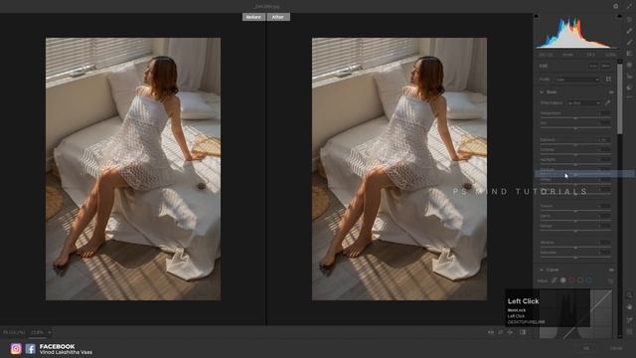Screen dimensions: 636x358
Task: Click the Before preview image
Action: [x=133, y=169]
